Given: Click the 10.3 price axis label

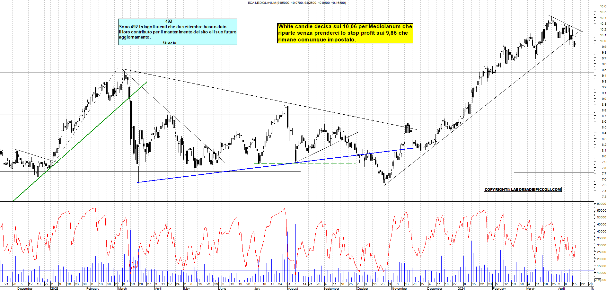Looking at the screenshot, I should point(603,23).
